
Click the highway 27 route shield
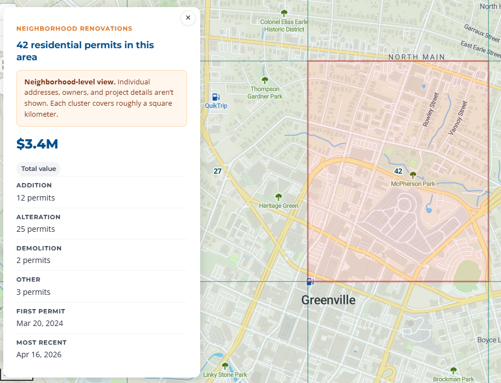(218, 171)
